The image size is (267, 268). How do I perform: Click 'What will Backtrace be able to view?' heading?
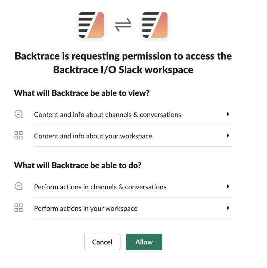click(82, 93)
